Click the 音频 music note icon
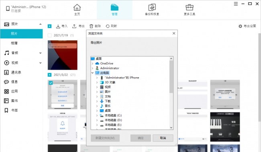Viewport: 261px width, 152px height. (6, 53)
